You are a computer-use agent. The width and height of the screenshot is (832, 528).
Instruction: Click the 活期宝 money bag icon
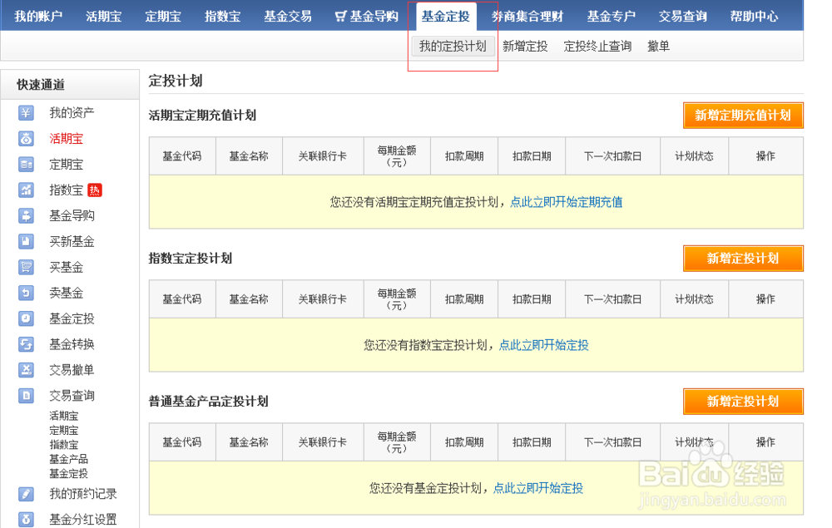[26, 138]
